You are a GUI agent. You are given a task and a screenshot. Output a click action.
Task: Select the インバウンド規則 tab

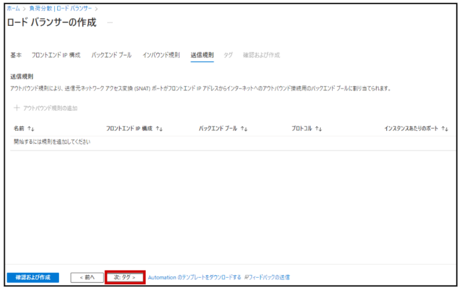pyautogui.click(x=161, y=55)
